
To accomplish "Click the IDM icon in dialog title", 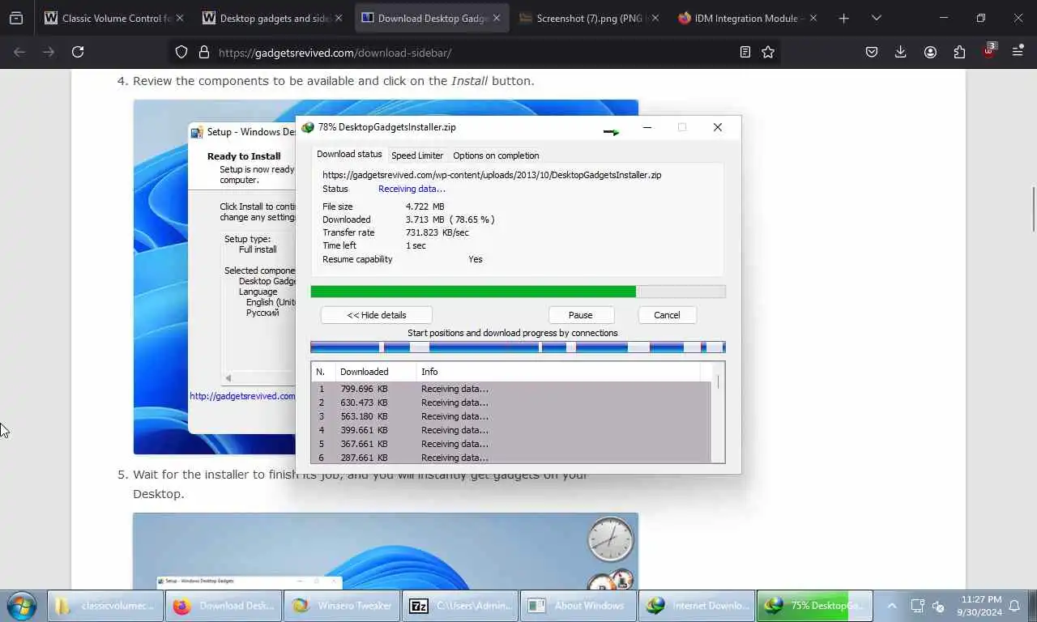I will (x=308, y=127).
